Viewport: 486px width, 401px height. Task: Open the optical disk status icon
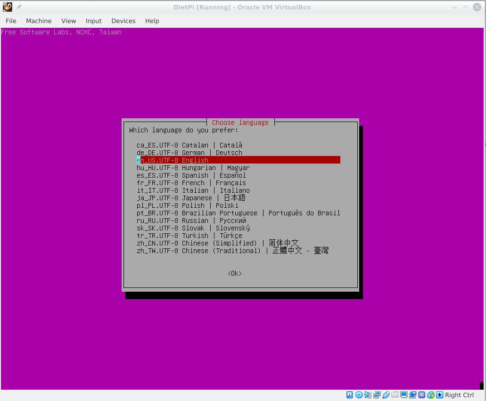pos(359,394)
